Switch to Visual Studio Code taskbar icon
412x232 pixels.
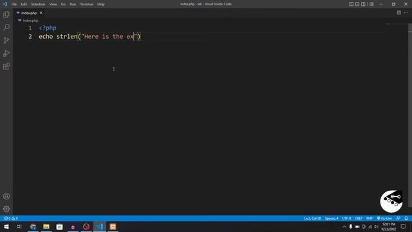coord(100,226)
